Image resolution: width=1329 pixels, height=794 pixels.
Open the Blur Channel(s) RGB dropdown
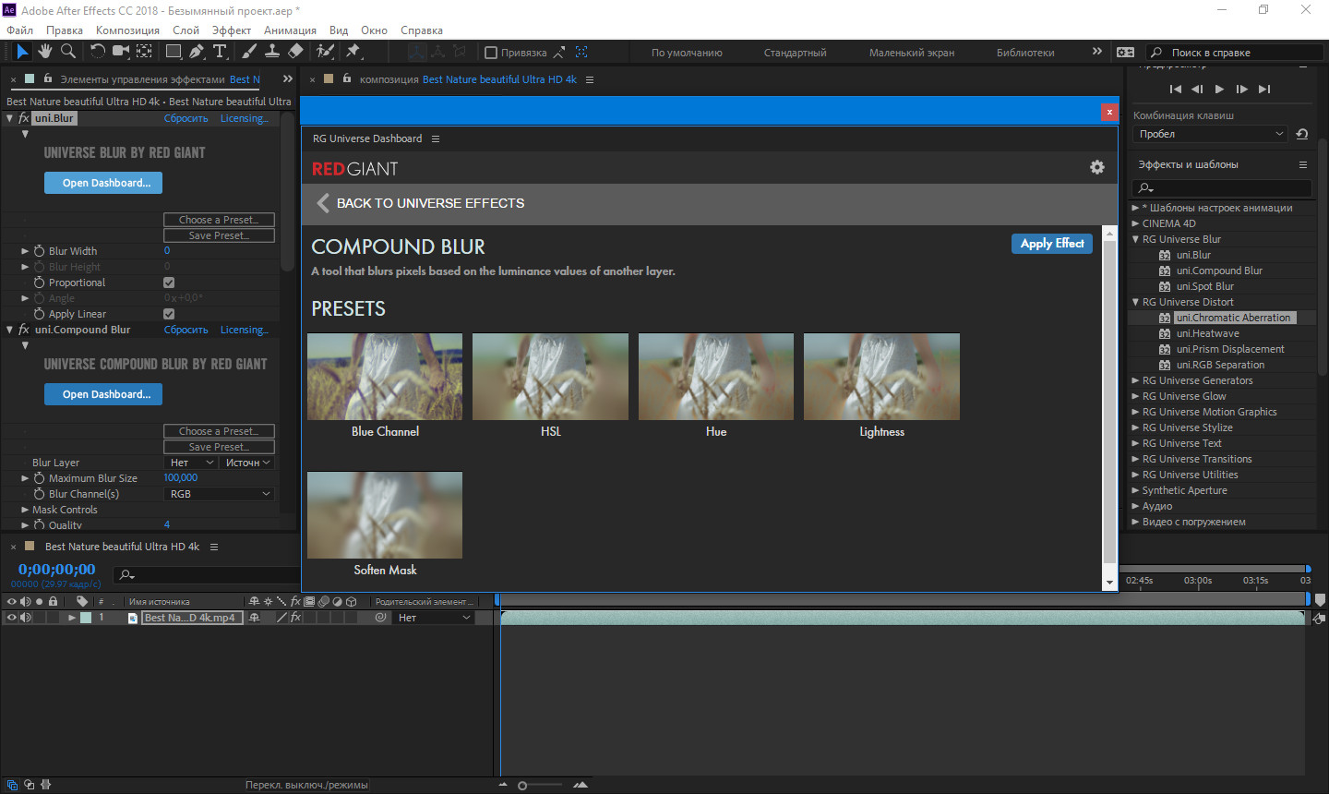(x=220, y=494)
